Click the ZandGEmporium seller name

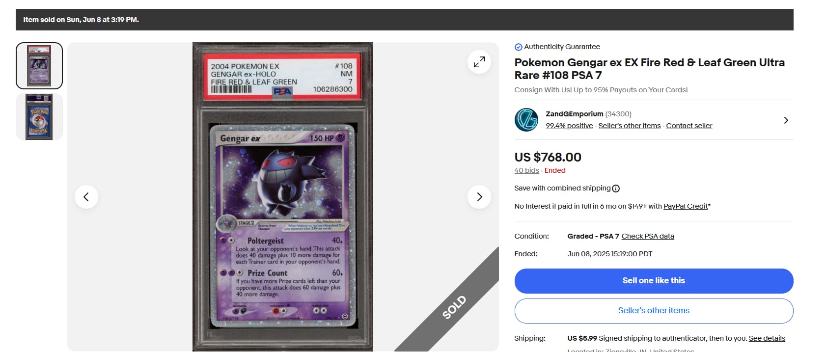click(x=574, y=114)
